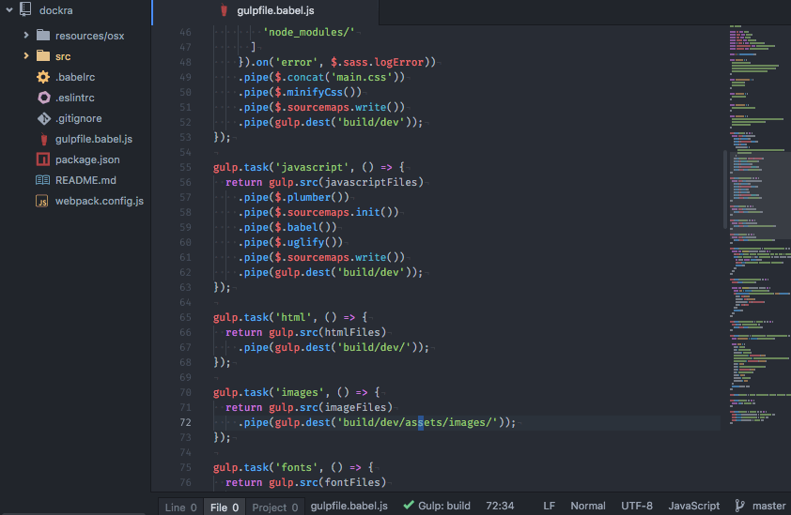Open the UTF-8 encoding selector
Viewport: 791px width, 515px height.
[637, 506]
